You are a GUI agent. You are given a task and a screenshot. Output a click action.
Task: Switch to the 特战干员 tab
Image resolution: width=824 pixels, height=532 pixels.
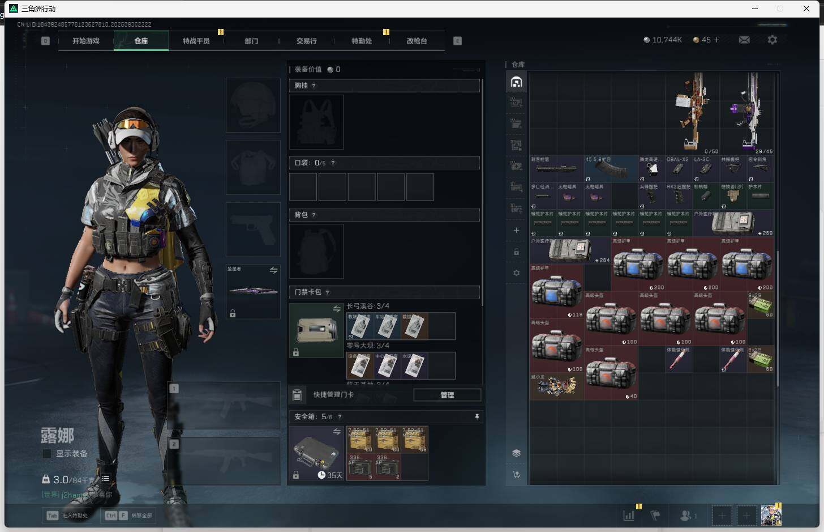coord(196,41)
